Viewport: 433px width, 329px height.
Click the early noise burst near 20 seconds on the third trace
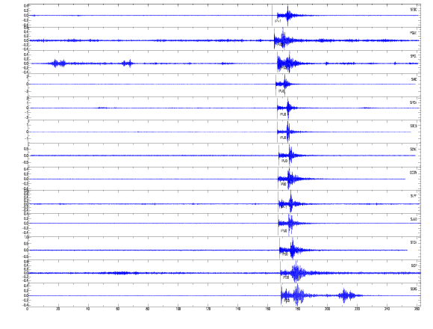click(58, 64)
